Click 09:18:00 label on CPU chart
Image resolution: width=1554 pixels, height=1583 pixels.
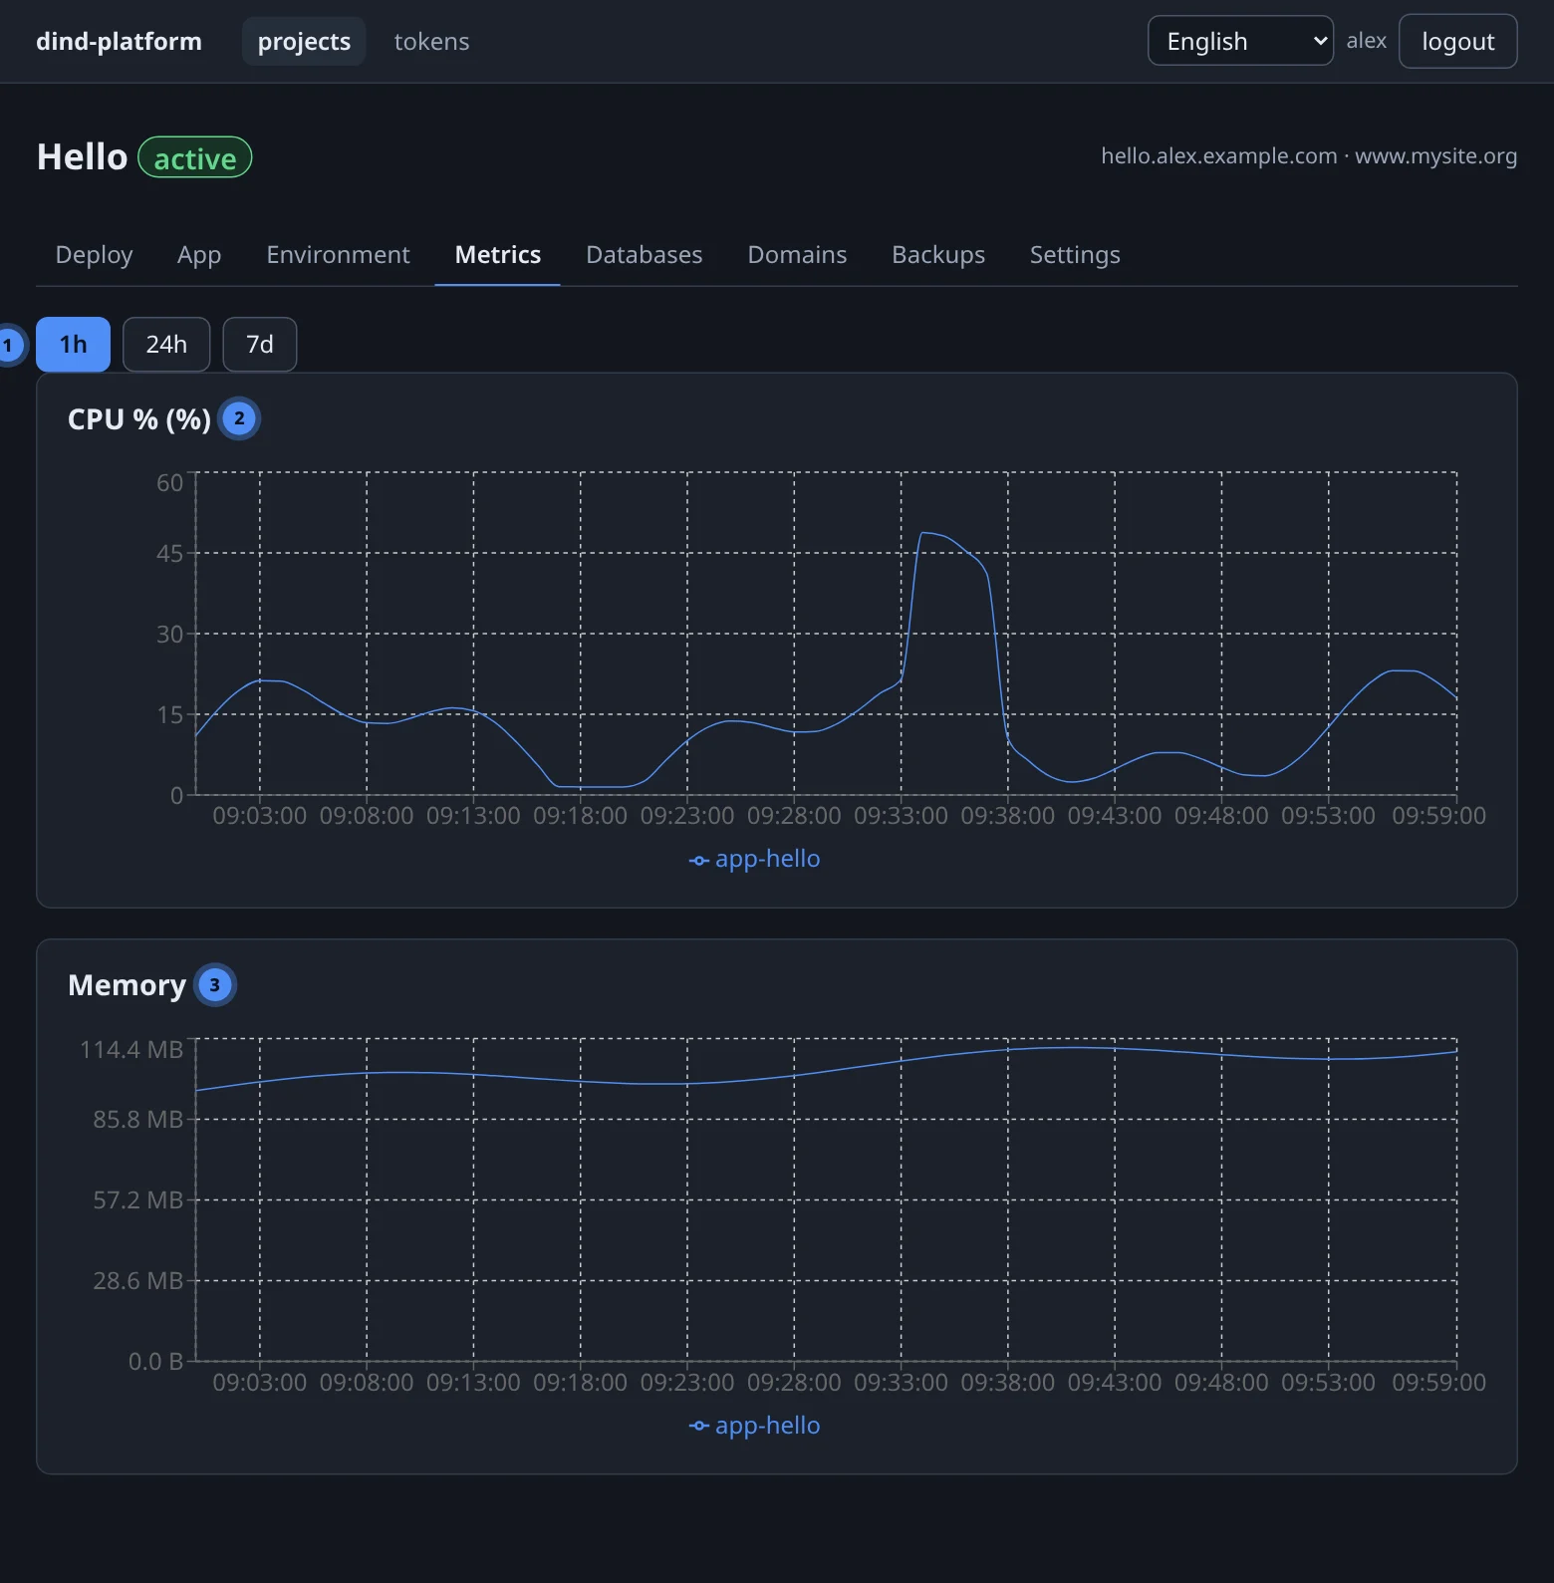[x=580, y=816]
